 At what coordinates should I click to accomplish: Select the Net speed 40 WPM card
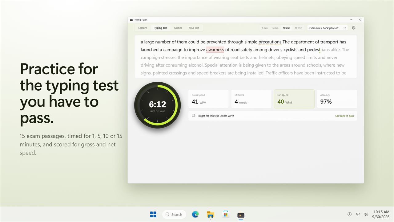point(294,99)
